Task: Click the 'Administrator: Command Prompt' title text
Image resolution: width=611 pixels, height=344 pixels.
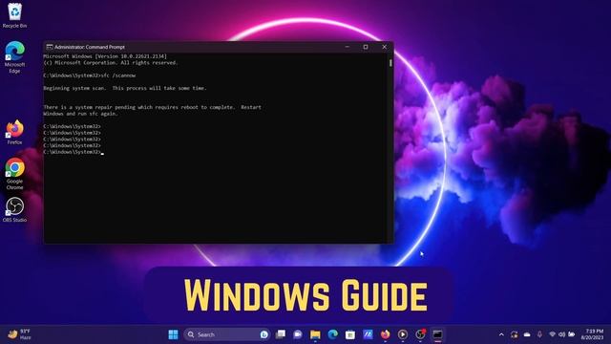Action: [x=90, y=47]
